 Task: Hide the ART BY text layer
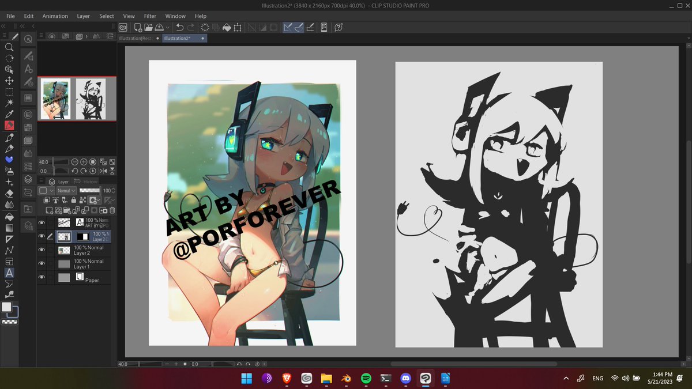(42, 223)
